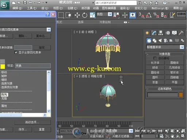187x140 pixels.
Task: Toggle the keyboard shortcut override icon
Action: pos(133,15)
